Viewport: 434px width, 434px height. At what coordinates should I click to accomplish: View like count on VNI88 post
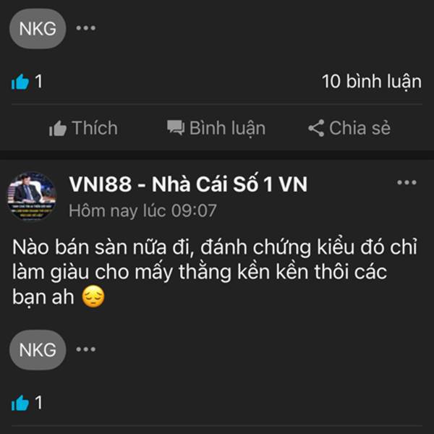point(38,402)
